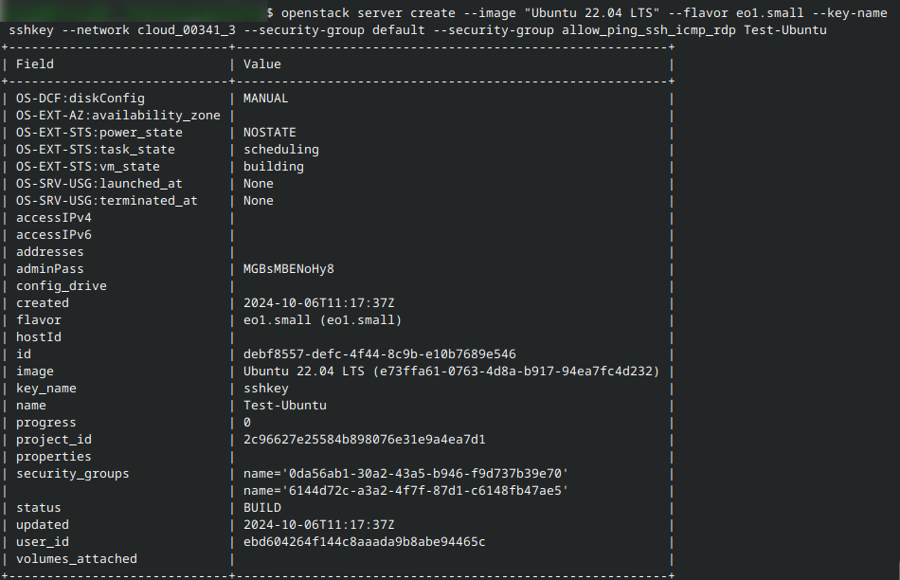Image resolution: width=900 pixels, height=580 pixels.
Task: Click the diskConfig value MANUAL
Action: click(x=265, y=99)
